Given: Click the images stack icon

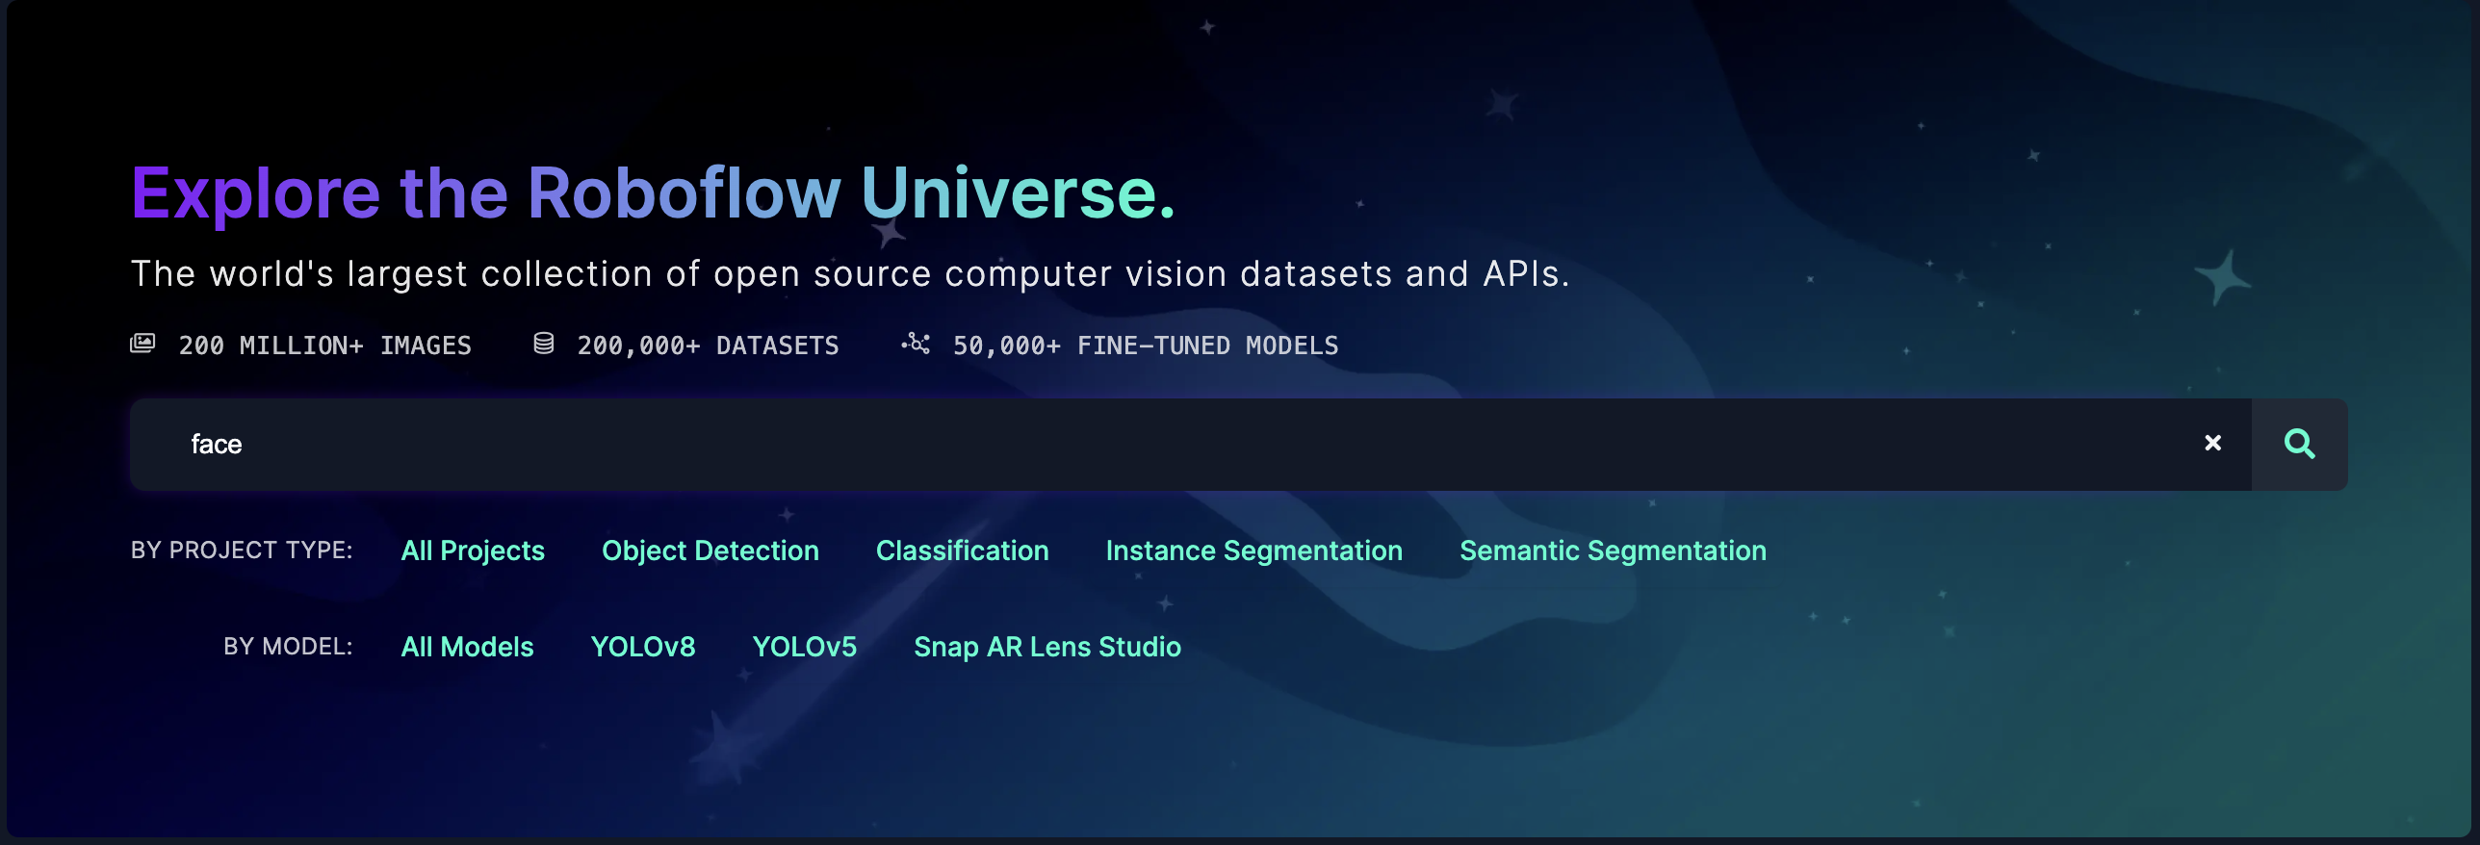Looking at the screenshot, I should pyautogui.click(x=142, y=344).
